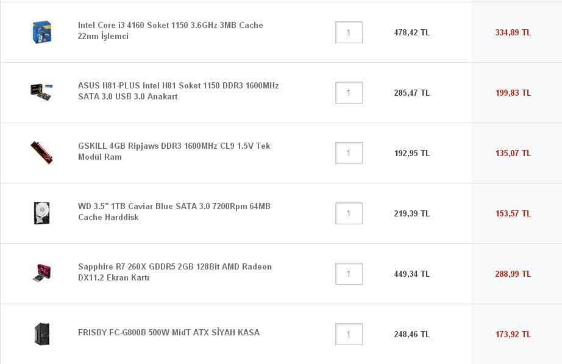Select quantity field for FRISBY FC-G800B case

(x=349, y=334)
